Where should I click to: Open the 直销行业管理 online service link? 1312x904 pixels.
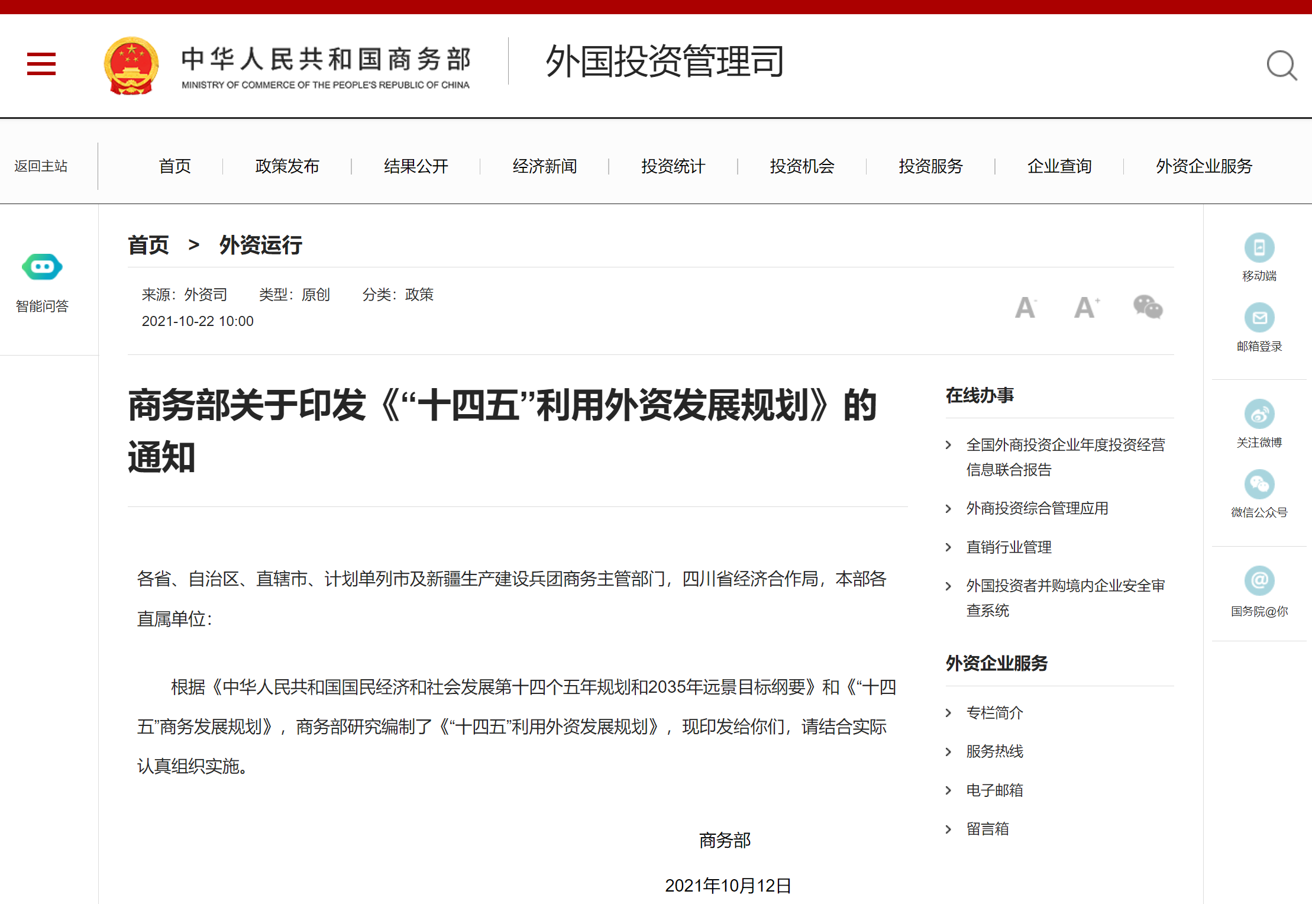[1009, 547]
